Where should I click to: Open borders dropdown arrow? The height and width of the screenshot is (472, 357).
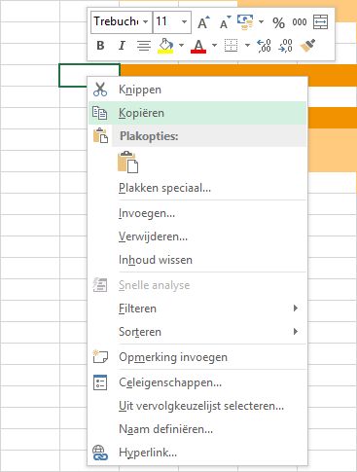pos(247,46)
